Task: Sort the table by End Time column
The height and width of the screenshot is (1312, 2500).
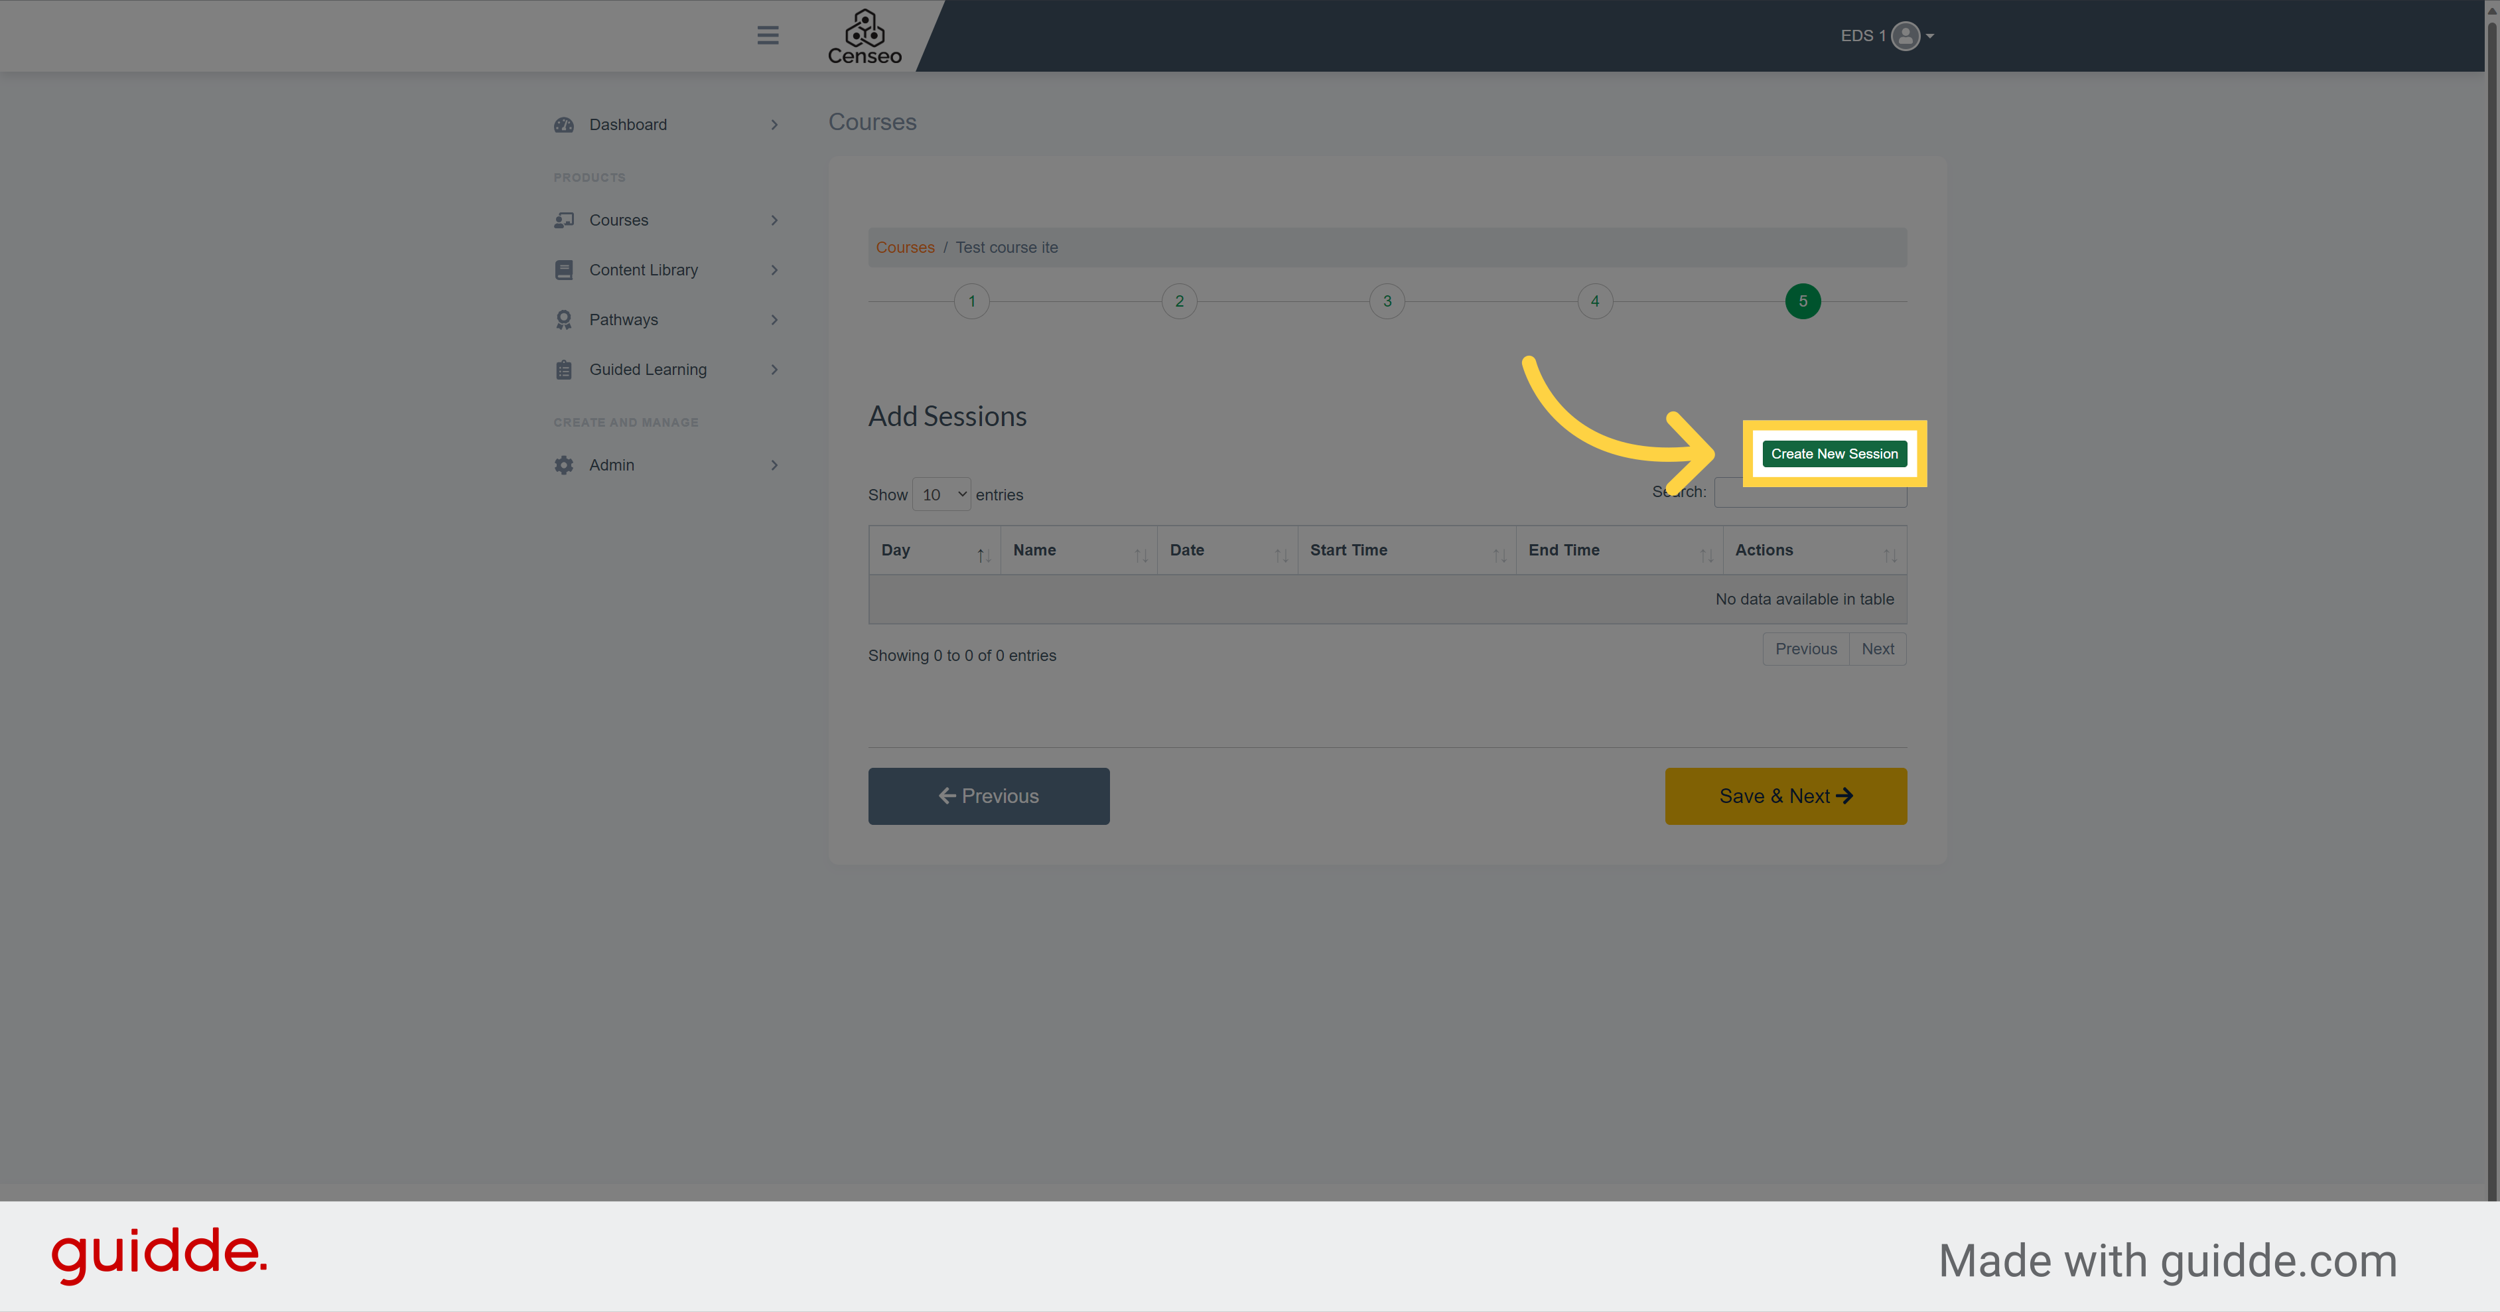Action: point(1619,550)
